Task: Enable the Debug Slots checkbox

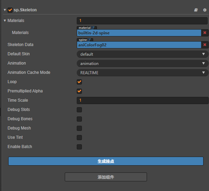Action: [79, 110]
